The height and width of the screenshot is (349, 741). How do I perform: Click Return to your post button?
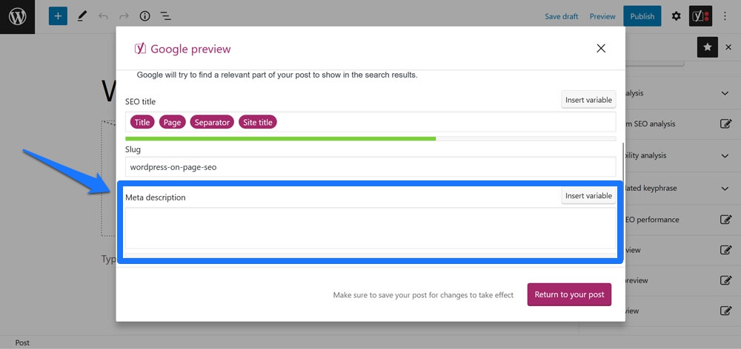569,295
